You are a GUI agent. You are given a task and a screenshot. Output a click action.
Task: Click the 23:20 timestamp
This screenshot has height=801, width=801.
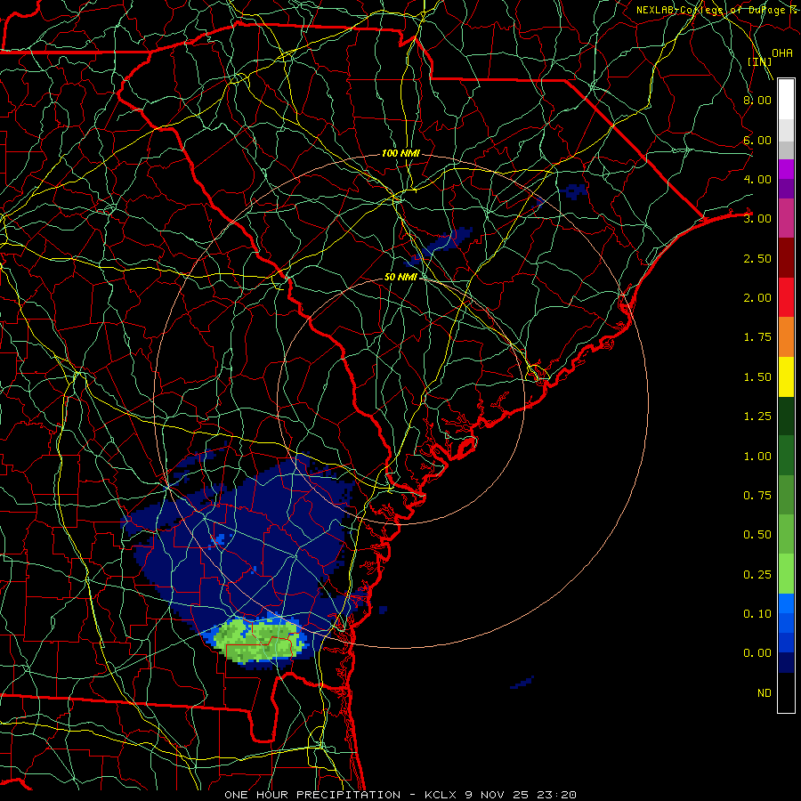click(556, 795)
